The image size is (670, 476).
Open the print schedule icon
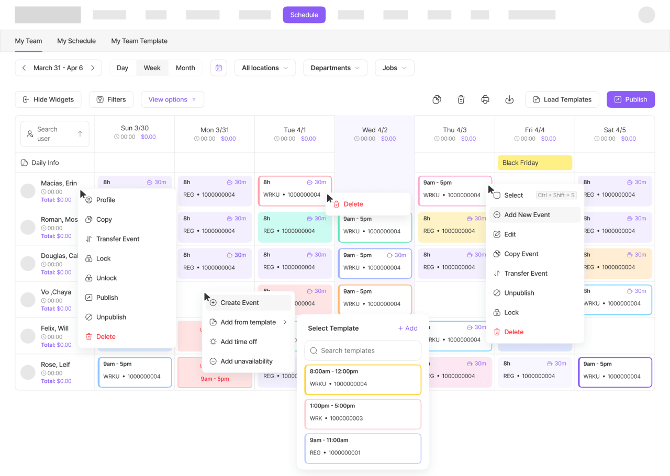pyautogui.click(x=485, y=99)
